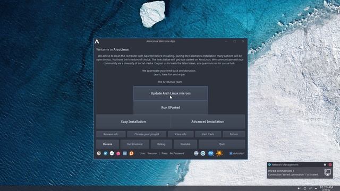The image size is (340, 191).
Task: Click the 'No Password' text
Action: coord(177,153)
